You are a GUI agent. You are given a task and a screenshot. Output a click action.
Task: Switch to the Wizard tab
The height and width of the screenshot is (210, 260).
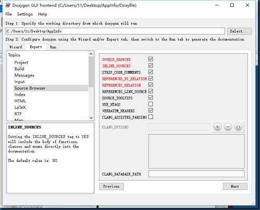pyautogui.click(x=16, y=47)
